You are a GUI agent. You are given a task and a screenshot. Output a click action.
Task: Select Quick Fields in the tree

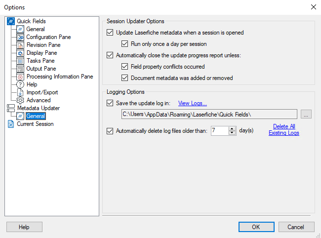pos(31,21)
